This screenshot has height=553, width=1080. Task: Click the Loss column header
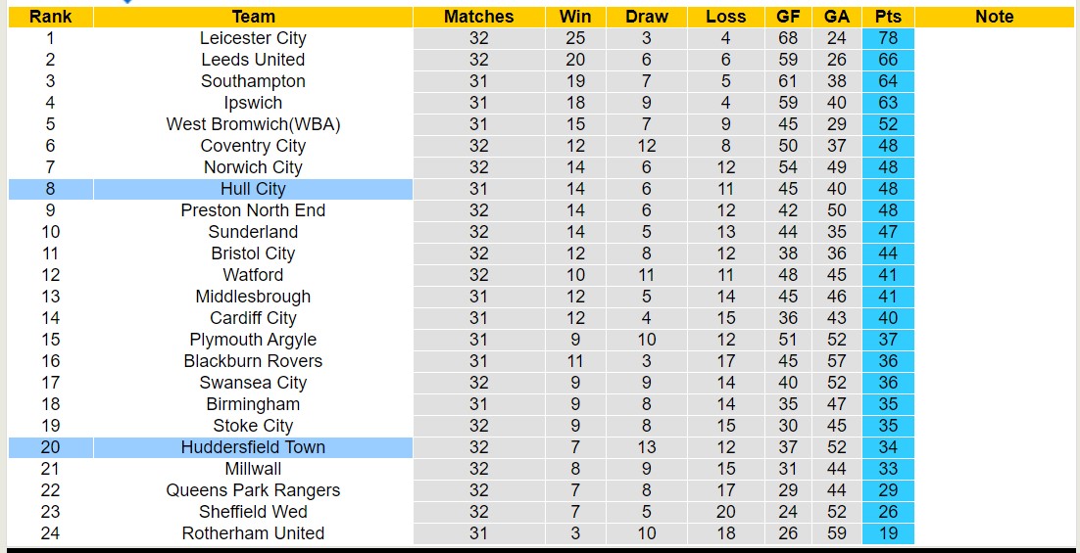pos(725,17)
